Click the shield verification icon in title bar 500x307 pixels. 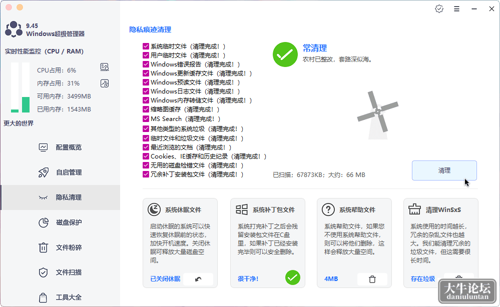(x=439, y=9)
